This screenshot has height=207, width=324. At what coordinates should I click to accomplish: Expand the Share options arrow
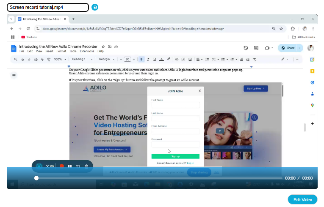click(x=300, y=48)
